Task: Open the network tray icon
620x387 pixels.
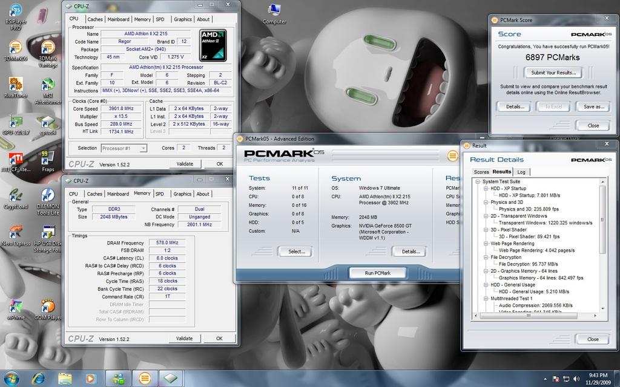Action: pos(566,379)
